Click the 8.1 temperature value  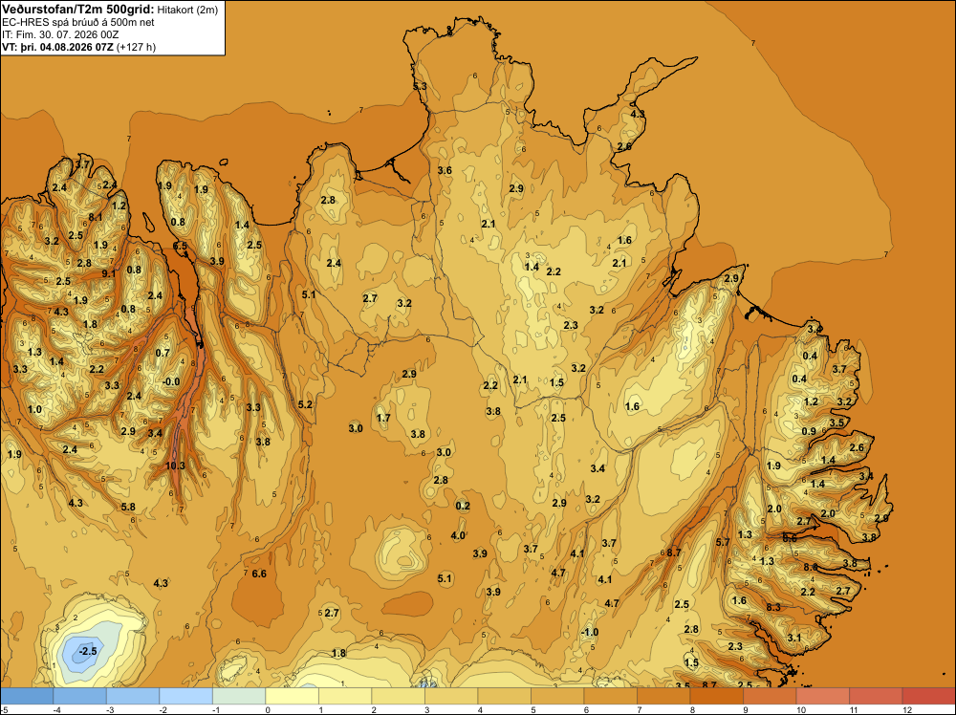[95, 217]
